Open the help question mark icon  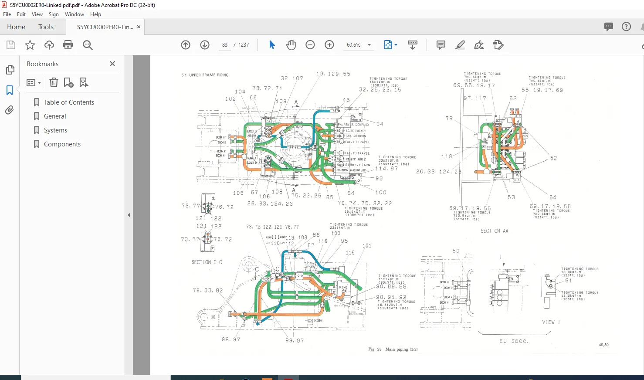(x=626, y=27)
